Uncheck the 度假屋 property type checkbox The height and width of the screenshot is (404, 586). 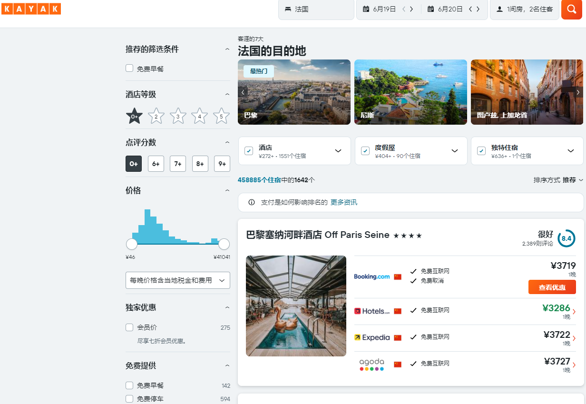[x=365, y=151]
